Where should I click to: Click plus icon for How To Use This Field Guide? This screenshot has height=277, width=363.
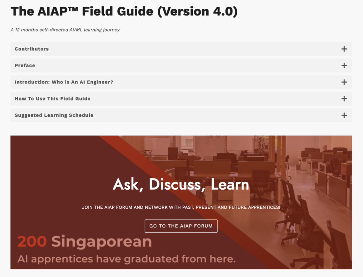tap(344, 99)
